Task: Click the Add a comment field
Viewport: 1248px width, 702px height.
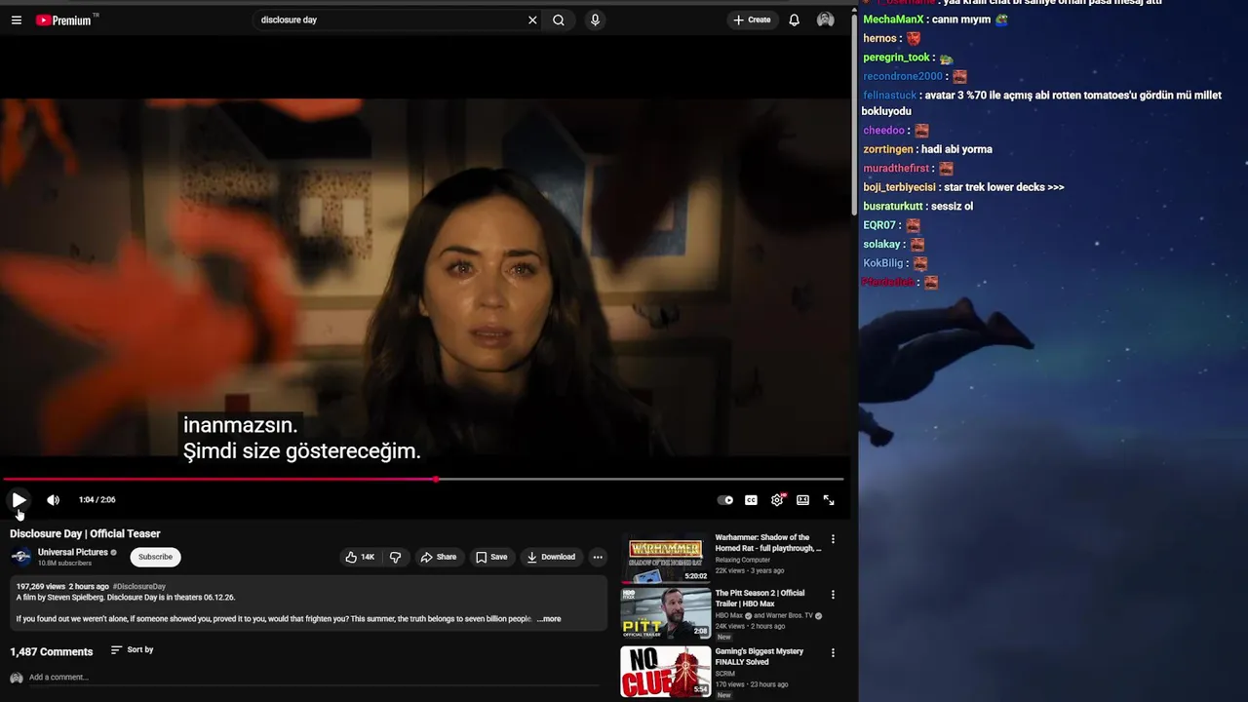Action: [x=312, y=678]
